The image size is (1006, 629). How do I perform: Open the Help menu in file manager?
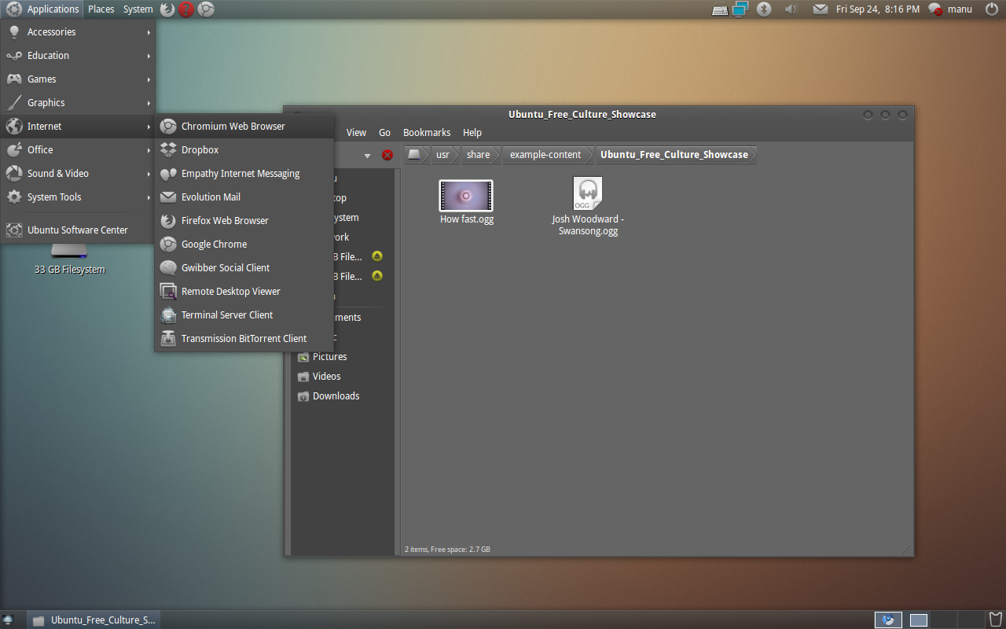[472, 133]
